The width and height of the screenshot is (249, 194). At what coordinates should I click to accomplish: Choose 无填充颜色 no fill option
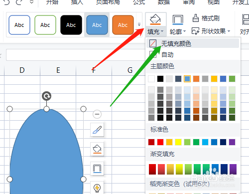tap(193, 43)
